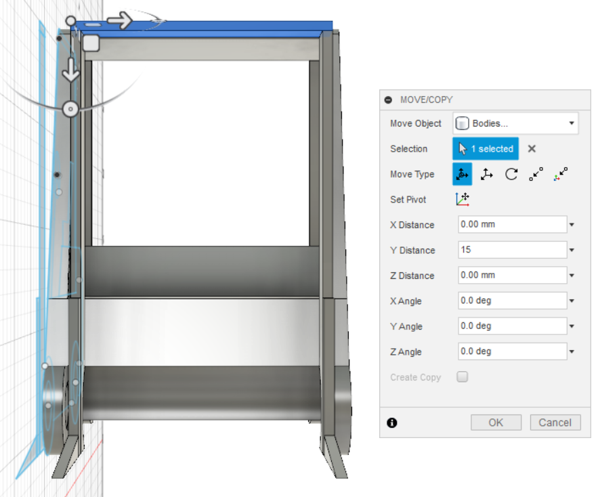Click the down-pointing arrow manipulator
This screenshot has height=497, width=598.
pyautogui.click(x=71, y=70)
